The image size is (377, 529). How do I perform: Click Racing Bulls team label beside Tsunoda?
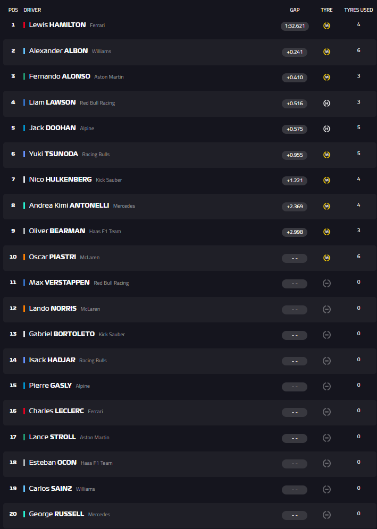point(96,155)
